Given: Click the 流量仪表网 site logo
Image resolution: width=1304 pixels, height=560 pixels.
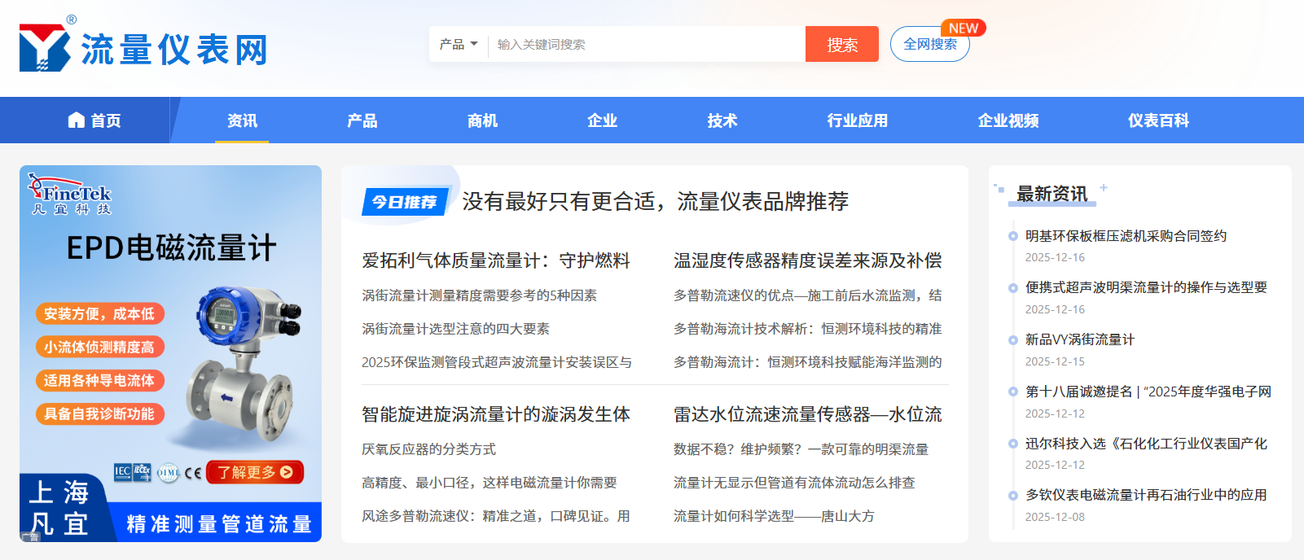Looking at the screenshot, I should coord(143,47).
